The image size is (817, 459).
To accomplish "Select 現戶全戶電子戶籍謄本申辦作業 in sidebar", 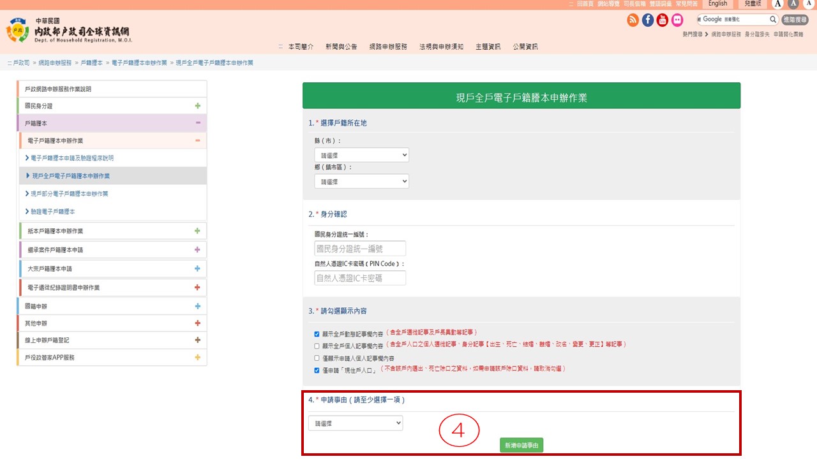I will tap(112, 176).
